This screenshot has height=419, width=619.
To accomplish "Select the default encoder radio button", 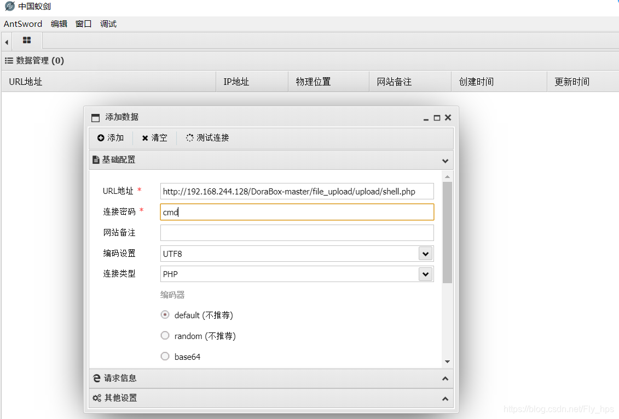I will pos(165,315).
